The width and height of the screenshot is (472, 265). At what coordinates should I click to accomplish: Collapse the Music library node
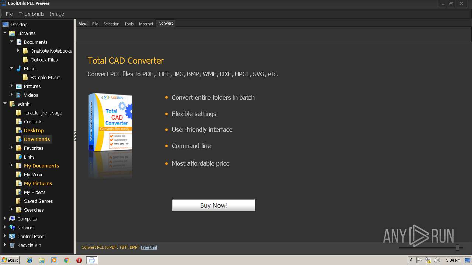[x=12, y=68]
